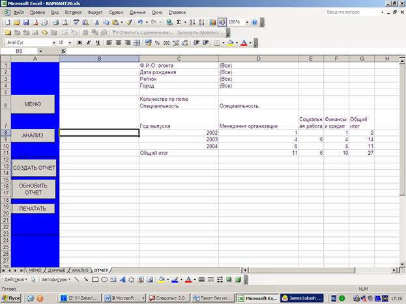Click the Name Box showing B8
The width and height of the screenshot is (406, 304).
[20, 51]
